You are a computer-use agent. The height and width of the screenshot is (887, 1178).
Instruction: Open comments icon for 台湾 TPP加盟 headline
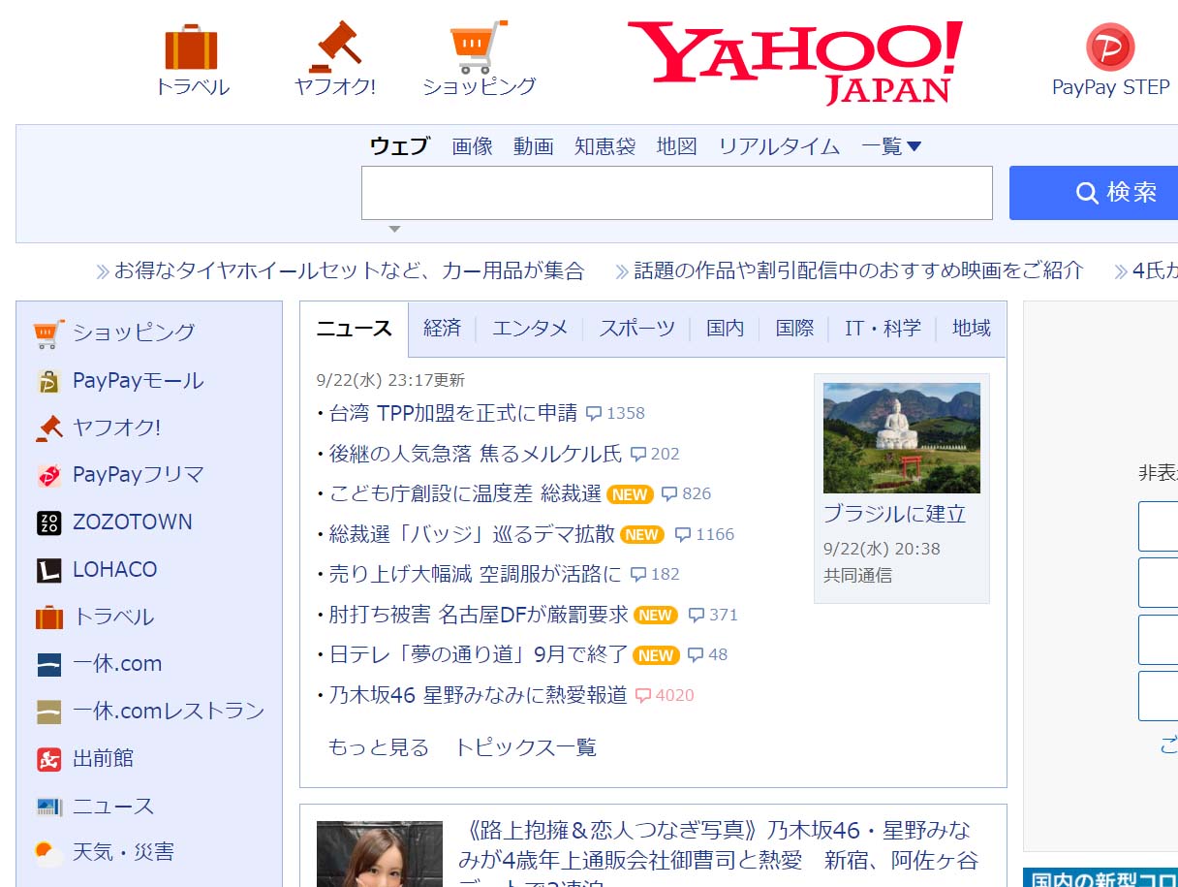pyautogui.click(x=594, y=414)
